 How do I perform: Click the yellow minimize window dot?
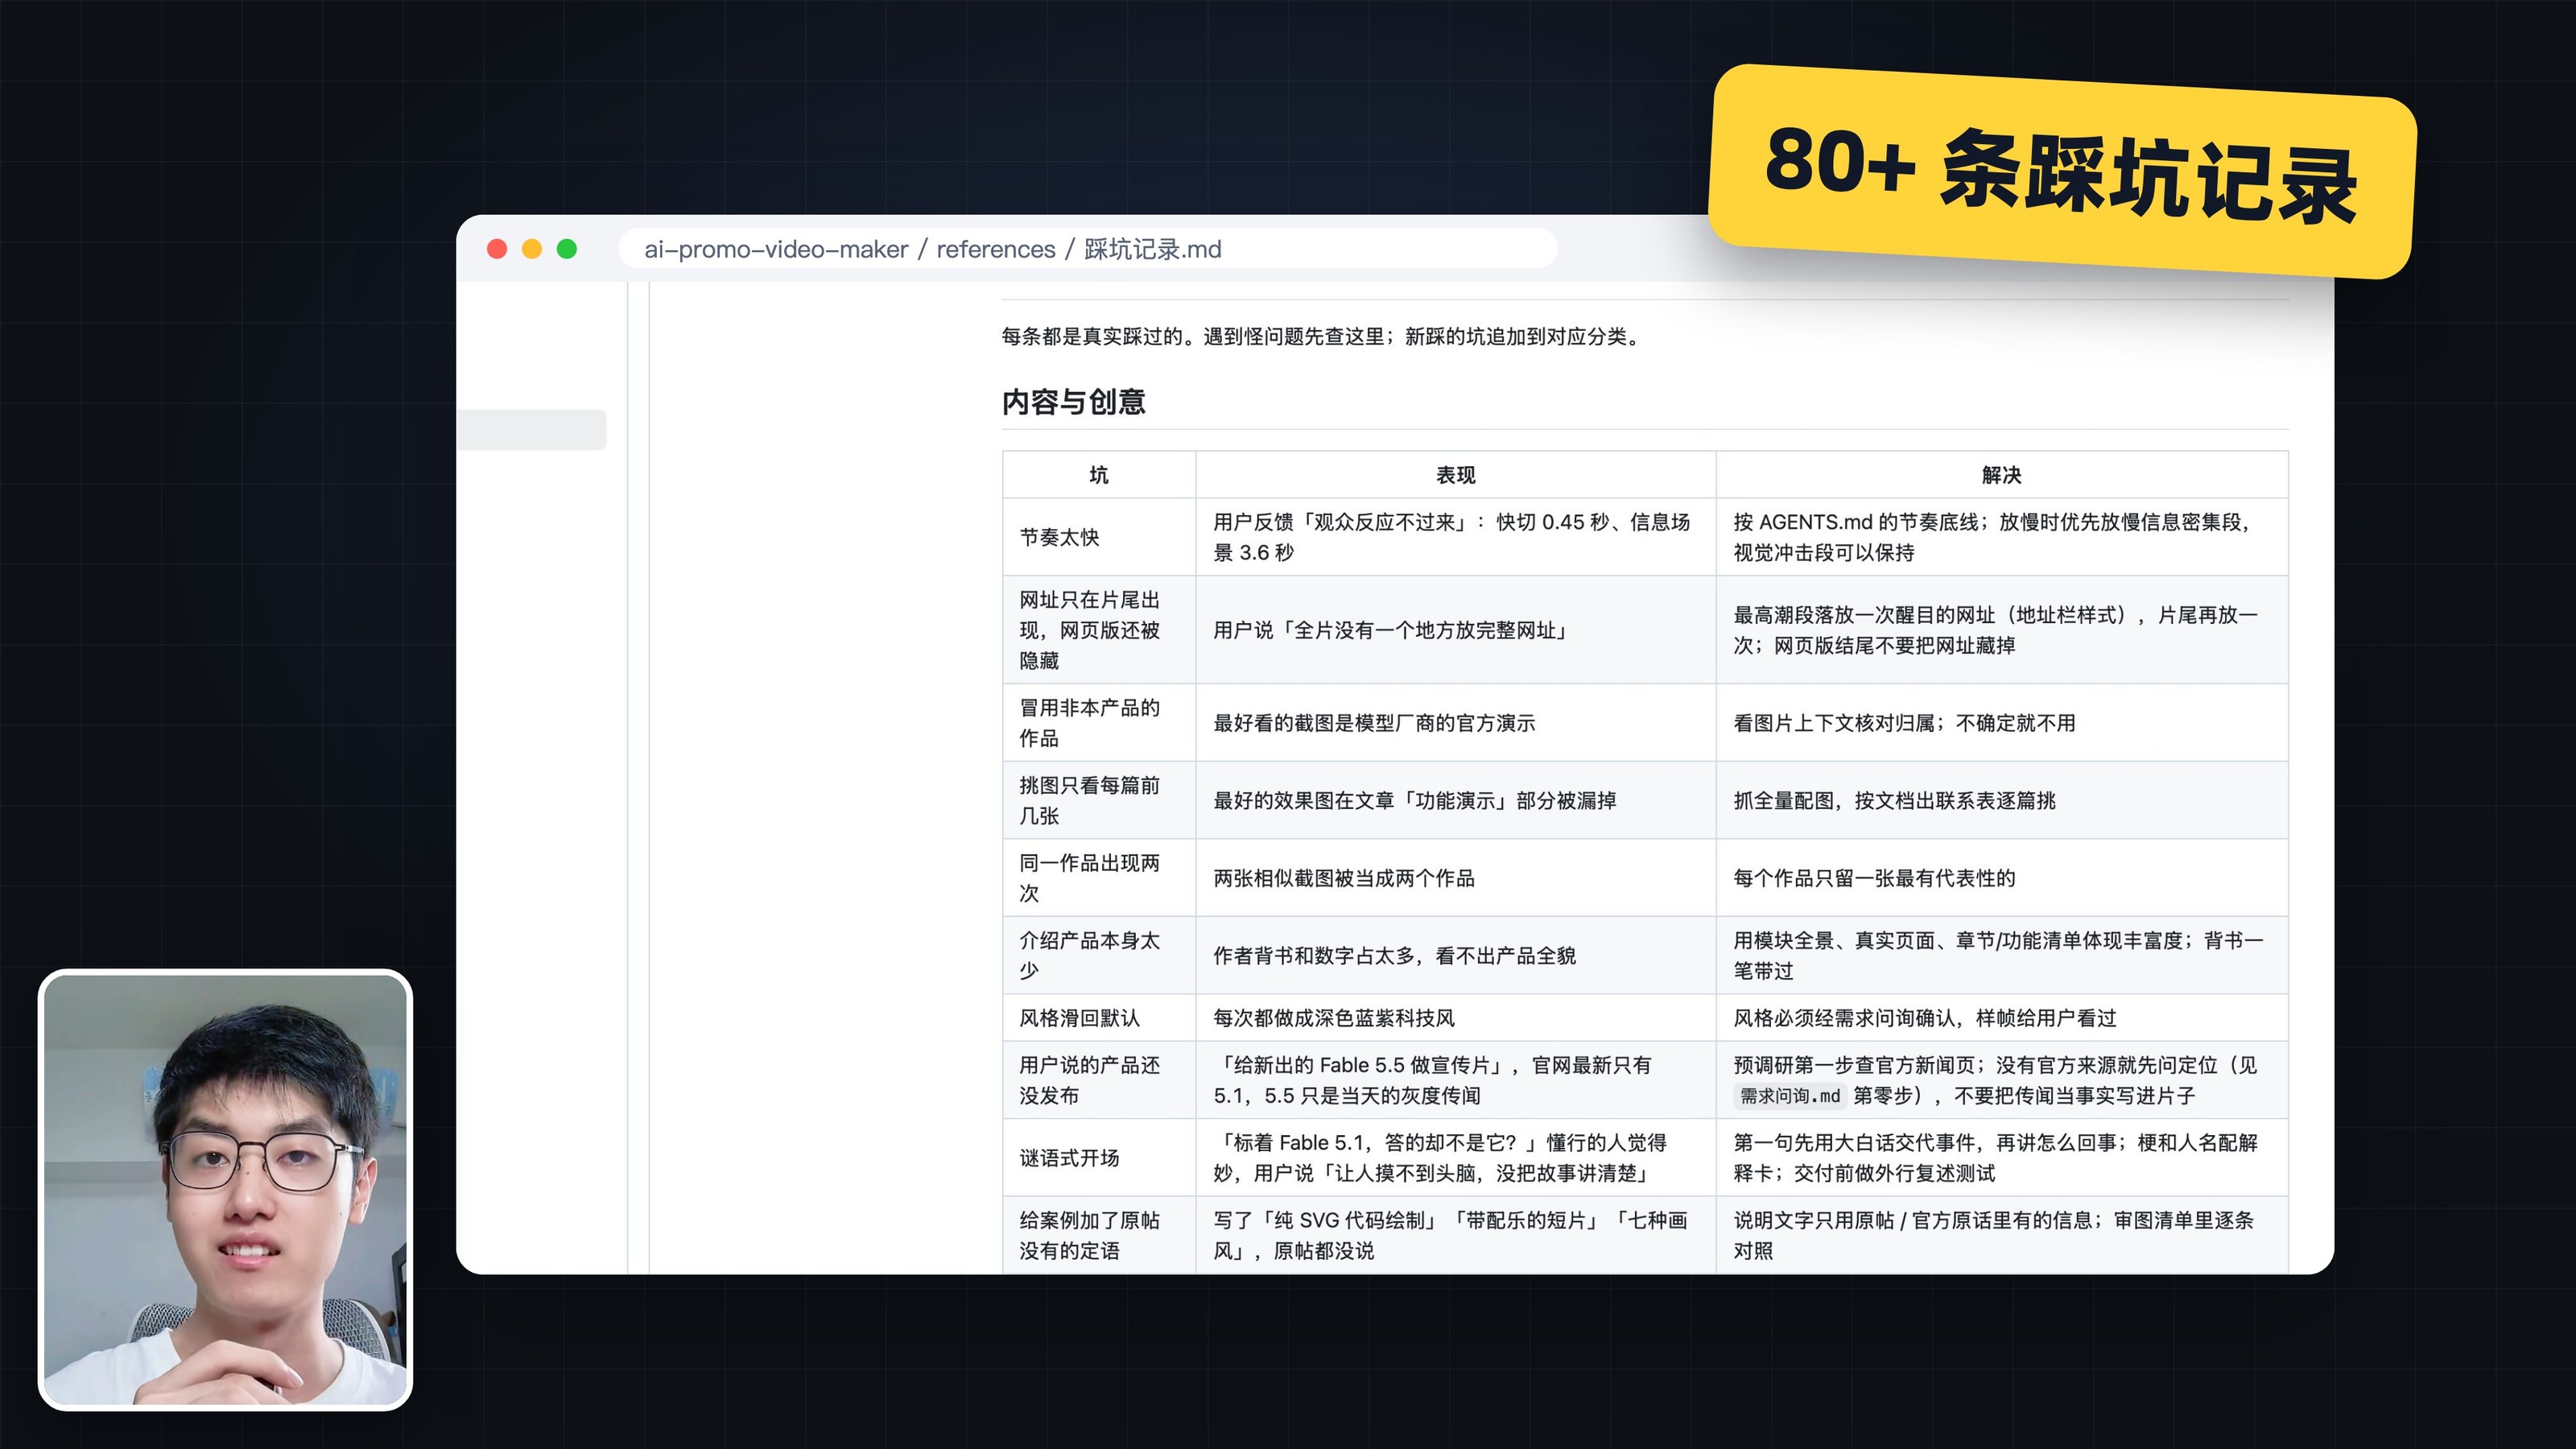coord(532,249)
